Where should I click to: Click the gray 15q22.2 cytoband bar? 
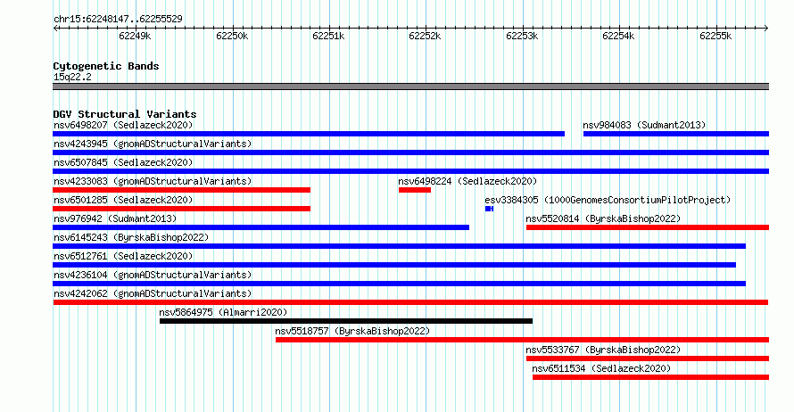pos(410,87)
